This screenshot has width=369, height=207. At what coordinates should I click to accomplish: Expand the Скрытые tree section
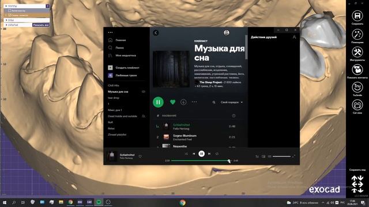point(6,25)
